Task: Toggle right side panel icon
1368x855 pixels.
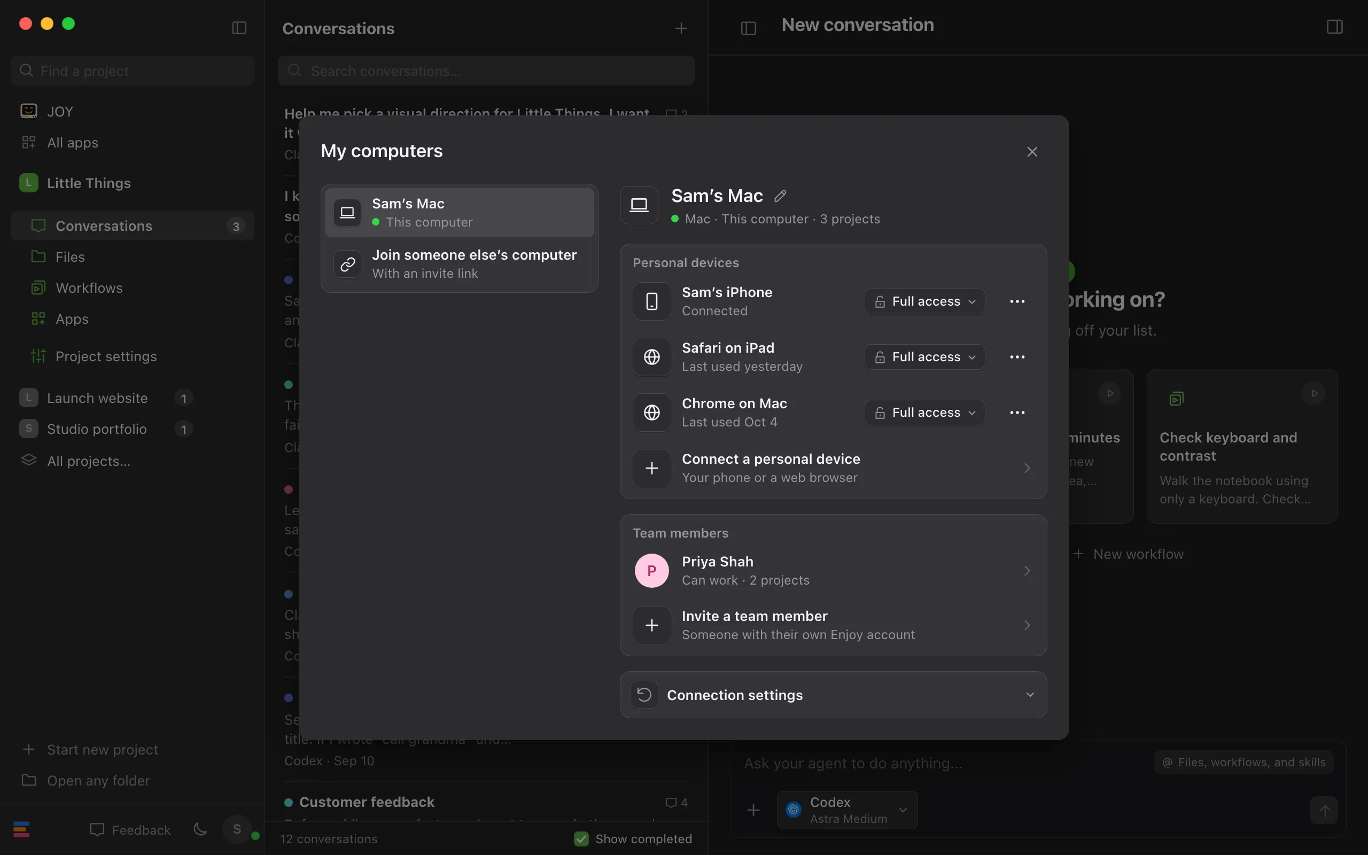Action: click(1335, 27)
